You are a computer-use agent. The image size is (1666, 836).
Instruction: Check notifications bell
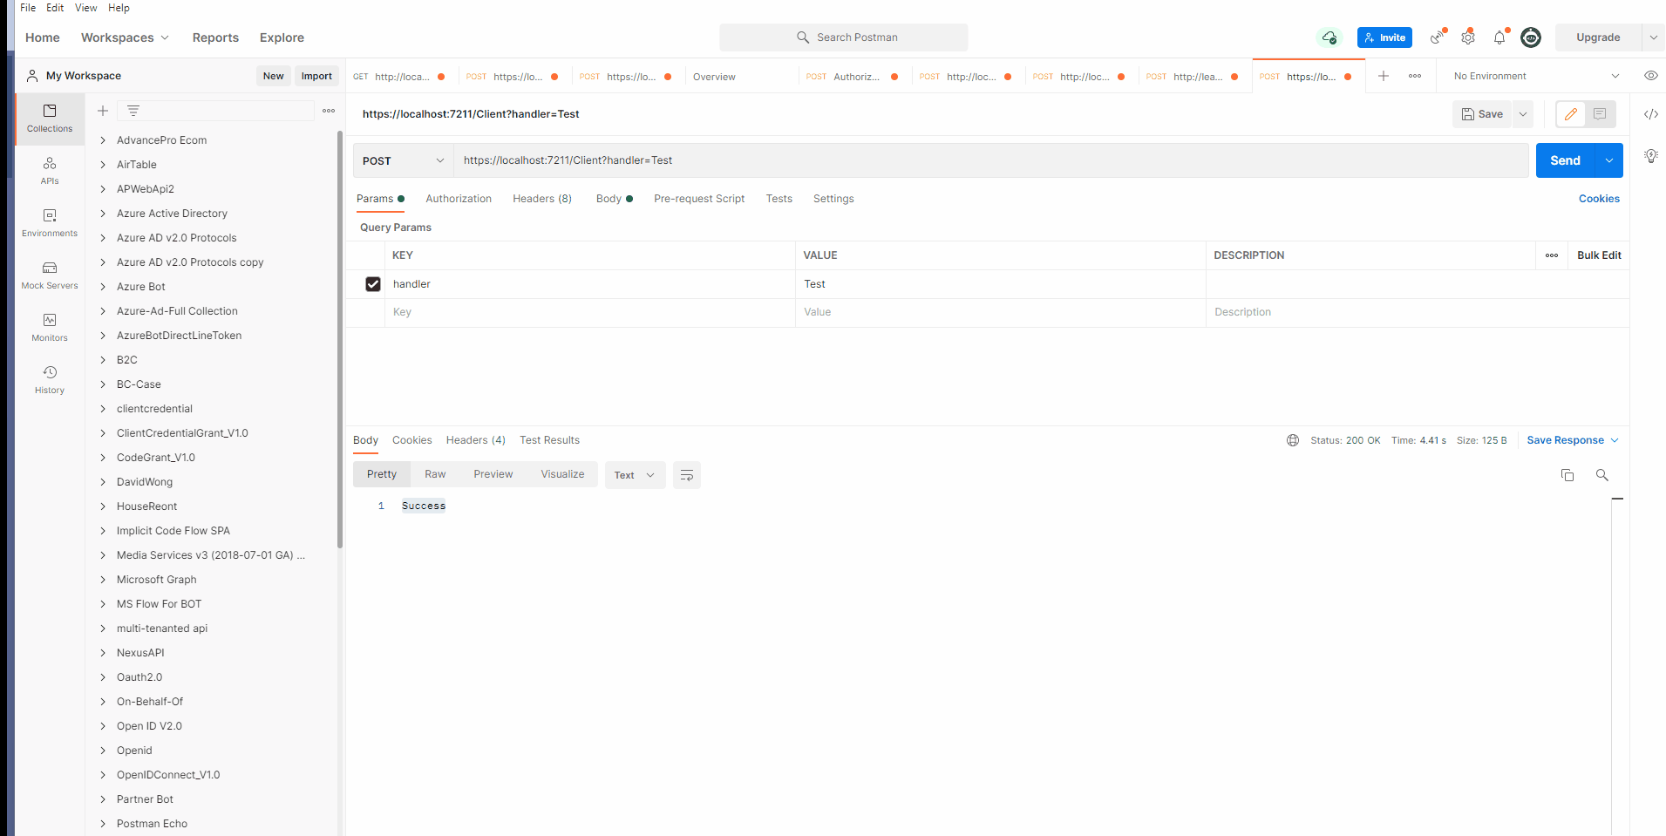(x=1499, y=37)
